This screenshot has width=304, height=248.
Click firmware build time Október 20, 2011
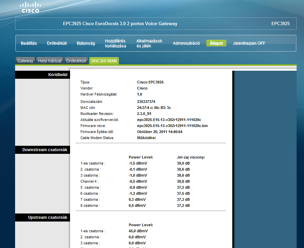[x=160, y=132]
